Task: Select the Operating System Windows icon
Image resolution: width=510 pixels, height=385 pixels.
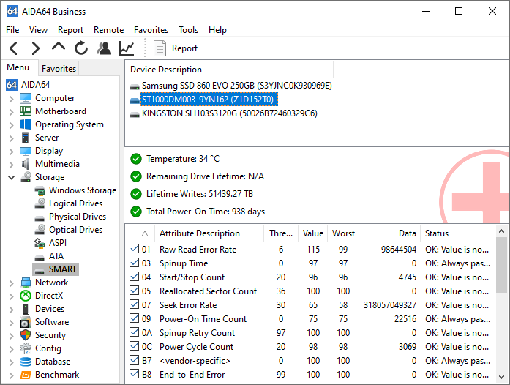Action: 26,124
